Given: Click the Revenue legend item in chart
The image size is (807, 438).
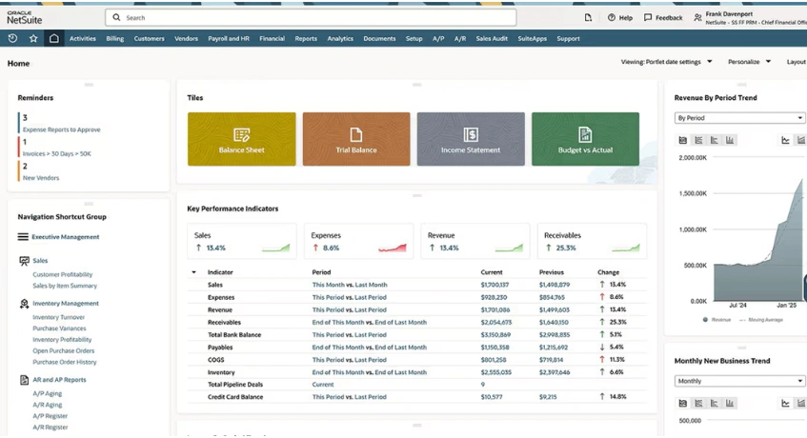Looking at the screenshot, I should (x=716, y=320).
